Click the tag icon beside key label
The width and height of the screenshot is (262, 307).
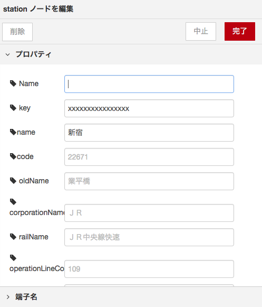click(x=13, y=108)
